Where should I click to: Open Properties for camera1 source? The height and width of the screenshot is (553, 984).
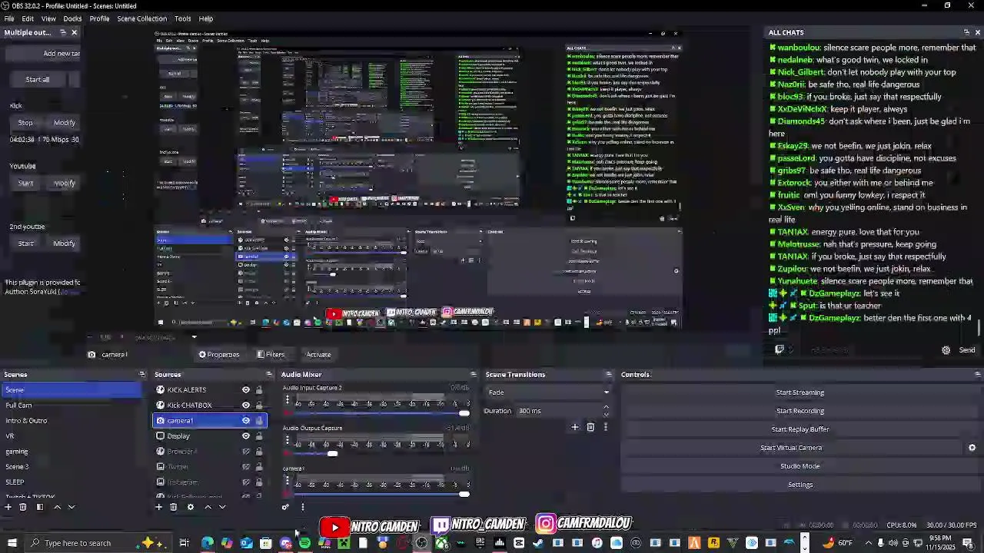tap(219, 355)
